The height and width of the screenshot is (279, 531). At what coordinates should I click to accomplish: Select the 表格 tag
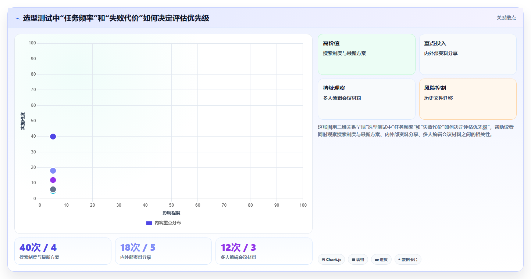coord(358,260)
